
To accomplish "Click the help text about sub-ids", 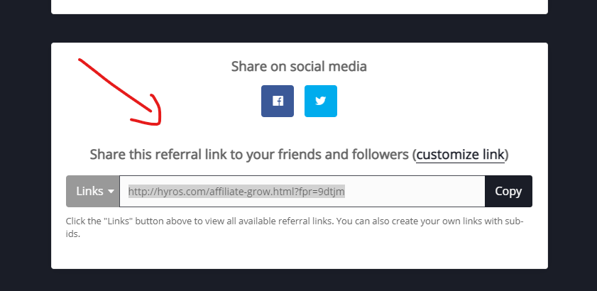I will pos(295,227).
